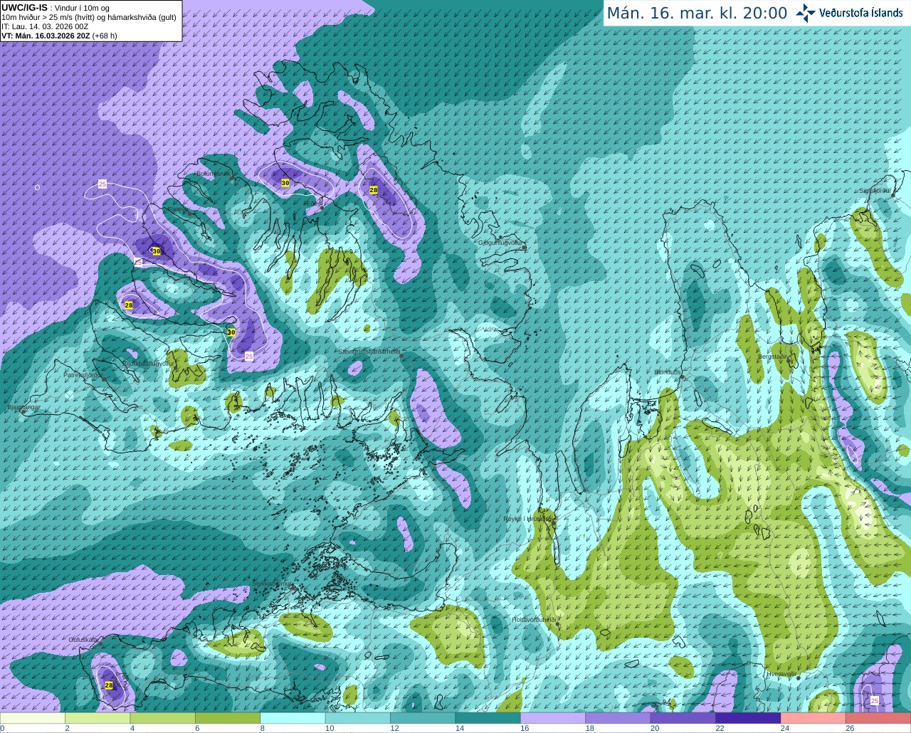
Task: Click the Gufuskálar station label
Action: 83,640
